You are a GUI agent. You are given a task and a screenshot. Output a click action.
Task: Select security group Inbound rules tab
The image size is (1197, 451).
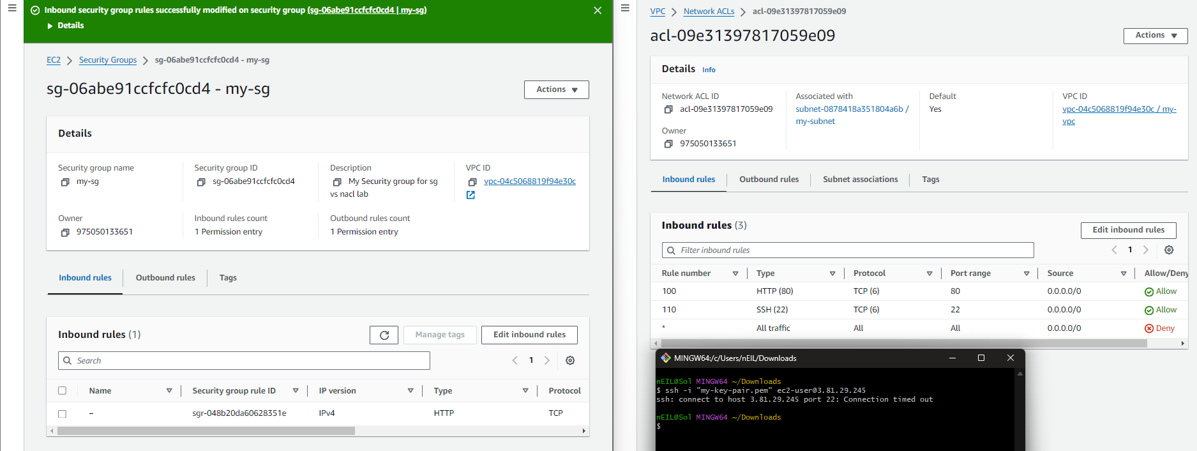click(85, 278)
